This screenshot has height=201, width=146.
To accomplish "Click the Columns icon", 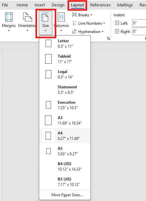I will pyautogui.click(x=61, y=17).
